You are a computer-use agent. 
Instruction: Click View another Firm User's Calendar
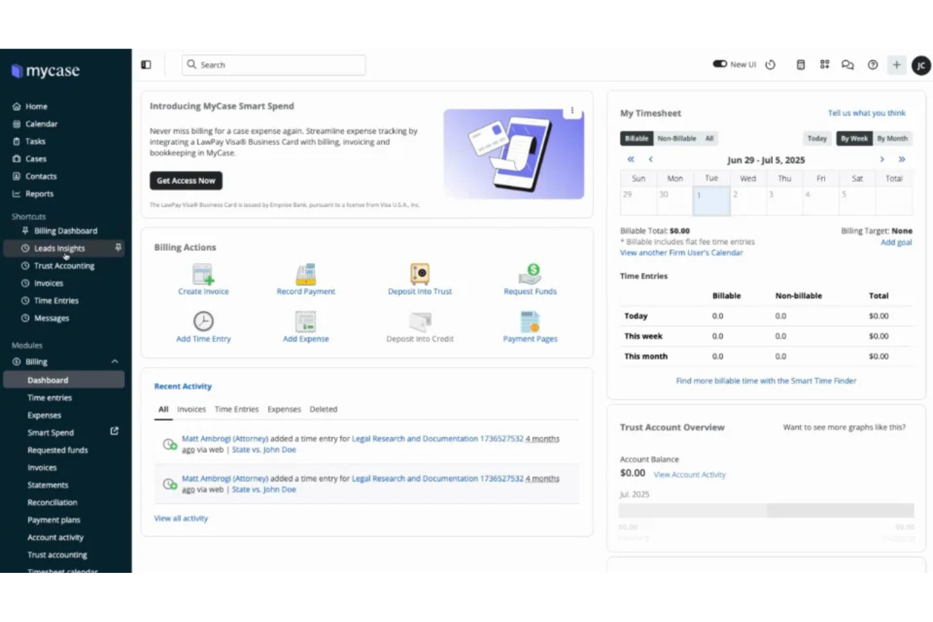tap(681, 253)
